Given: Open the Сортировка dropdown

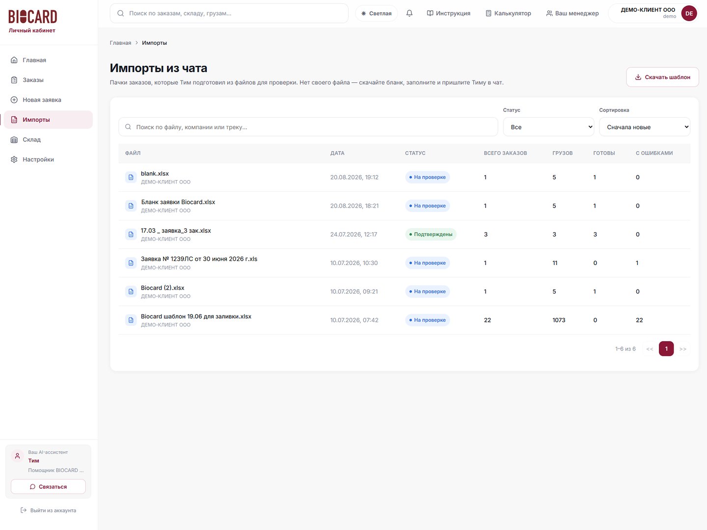Looking at the screenshot, I should 645,127.
